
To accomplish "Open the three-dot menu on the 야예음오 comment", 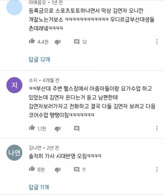I will click(x=157, y=42).
